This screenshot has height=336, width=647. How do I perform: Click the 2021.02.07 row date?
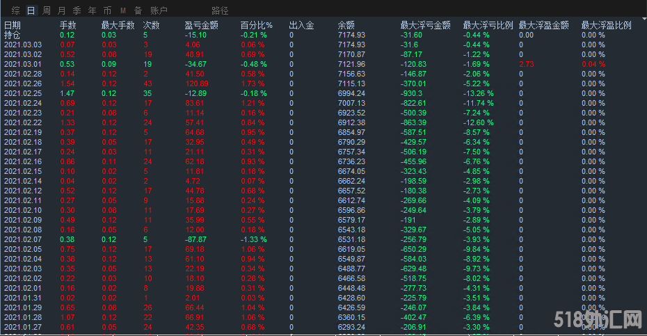click(x=23, y=239)
